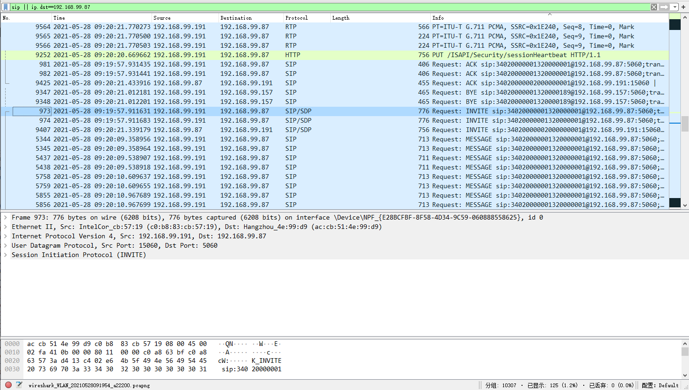Select packet 982 SIP ACK row
The width and height of the screenshot is (689, 390).
point(335,74)
